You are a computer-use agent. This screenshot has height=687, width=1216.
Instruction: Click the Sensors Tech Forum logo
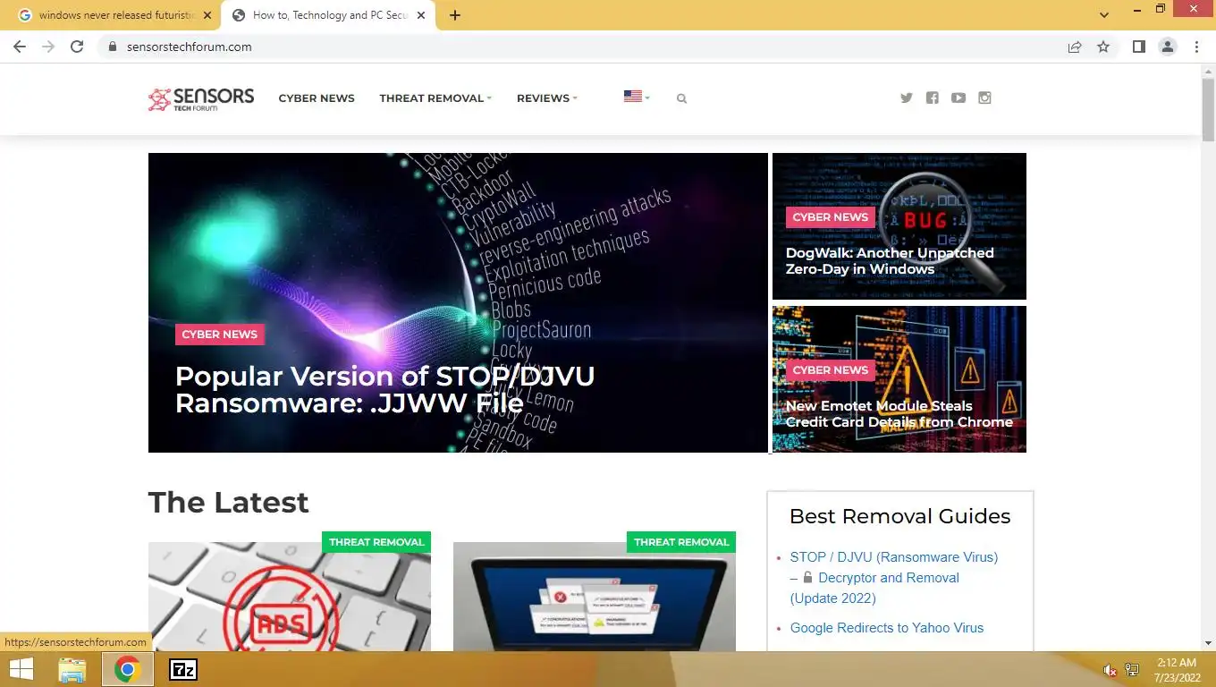pos(201,98)
